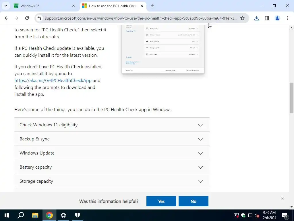Viewport: 294px width, 221px height.
Task: Open Settings from the taskbar
Action: click(63, 215)
